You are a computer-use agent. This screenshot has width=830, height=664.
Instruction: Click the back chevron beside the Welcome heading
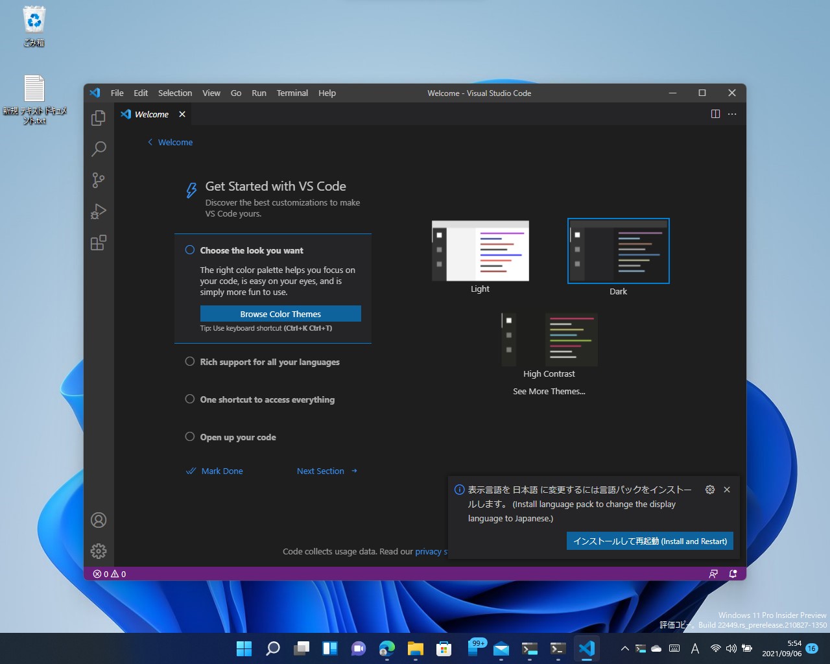pyautogui.click(x=150, y=142)
